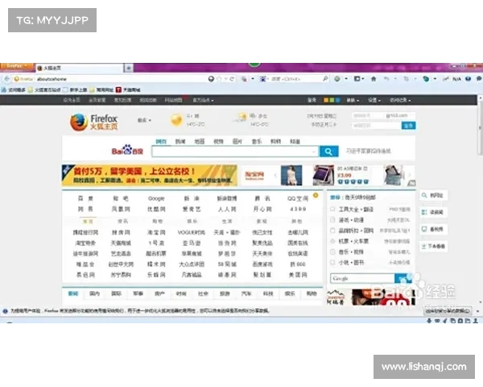
Task: Click the sunny weather icon
Action: coord(176,120)
